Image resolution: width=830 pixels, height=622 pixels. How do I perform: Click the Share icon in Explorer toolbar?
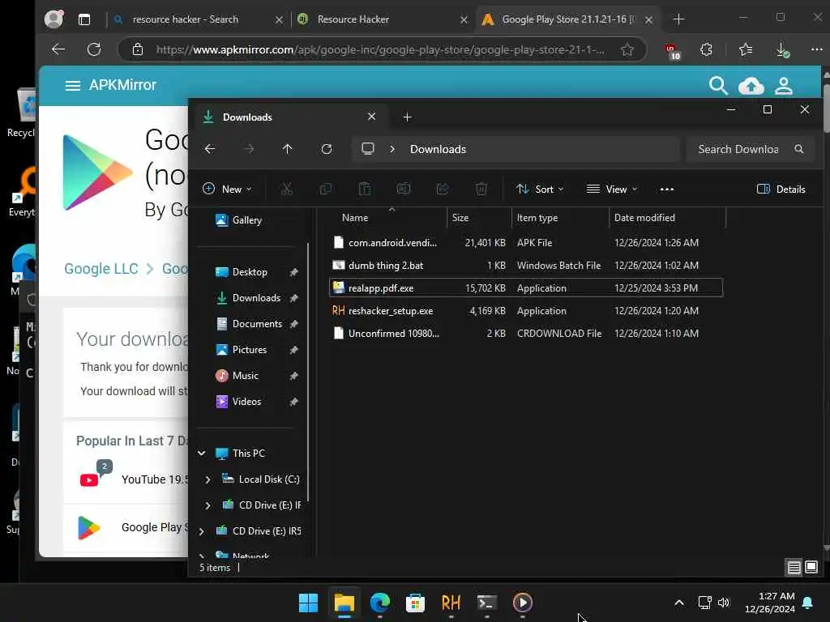click(x=442, y=189)
